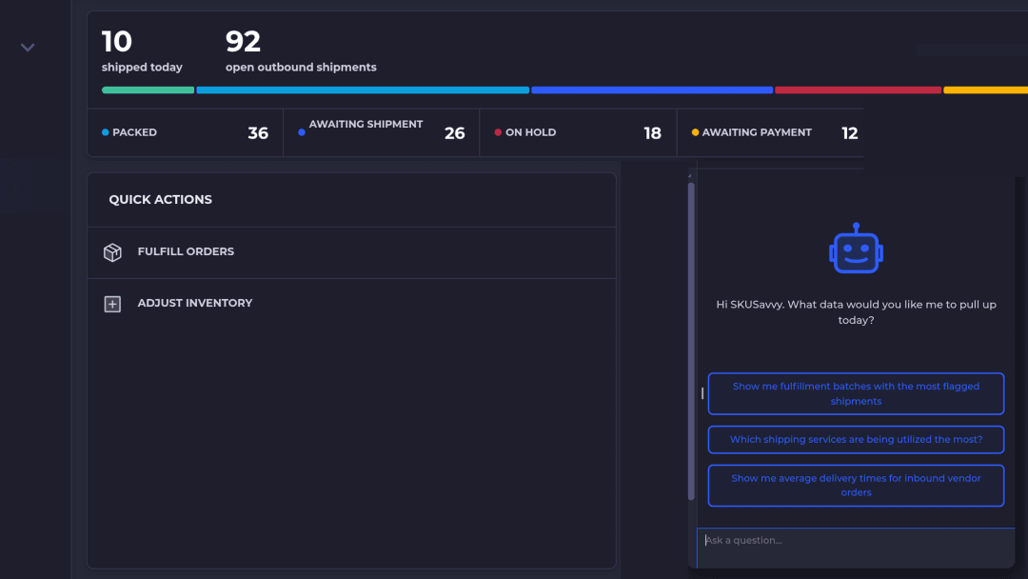Screen dimensions: 1028x579
Task: Expand the sidebar chevron arrow
Action: click(x=28, y=48)
